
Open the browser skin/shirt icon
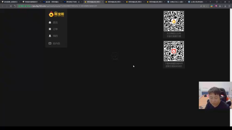tap(217, 2)
